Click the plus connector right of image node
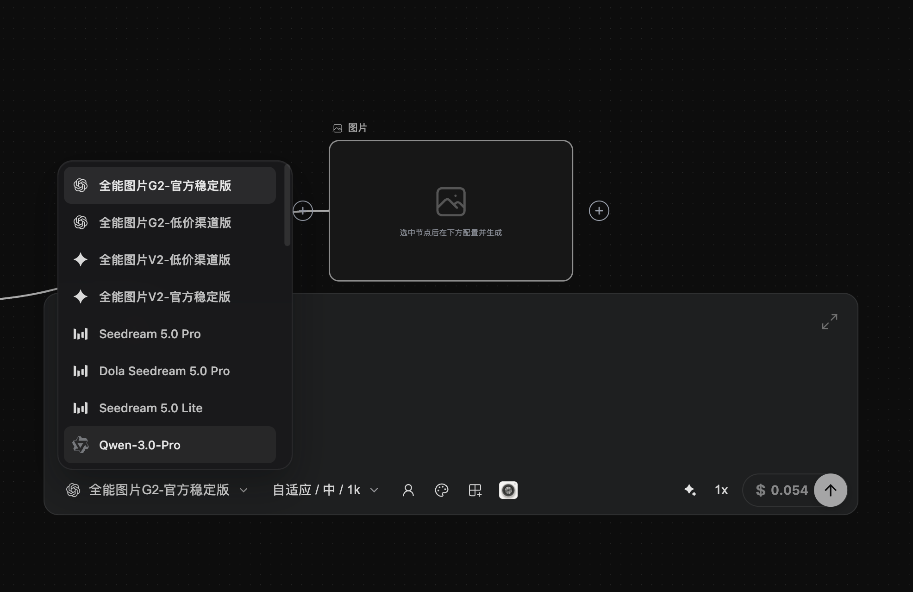913x592 pixels. pyautogui.click(x=599, y=211)
